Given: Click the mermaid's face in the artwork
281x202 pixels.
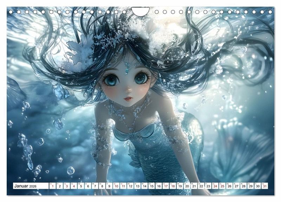Looking at the screenshot, I should pos(127,84).
